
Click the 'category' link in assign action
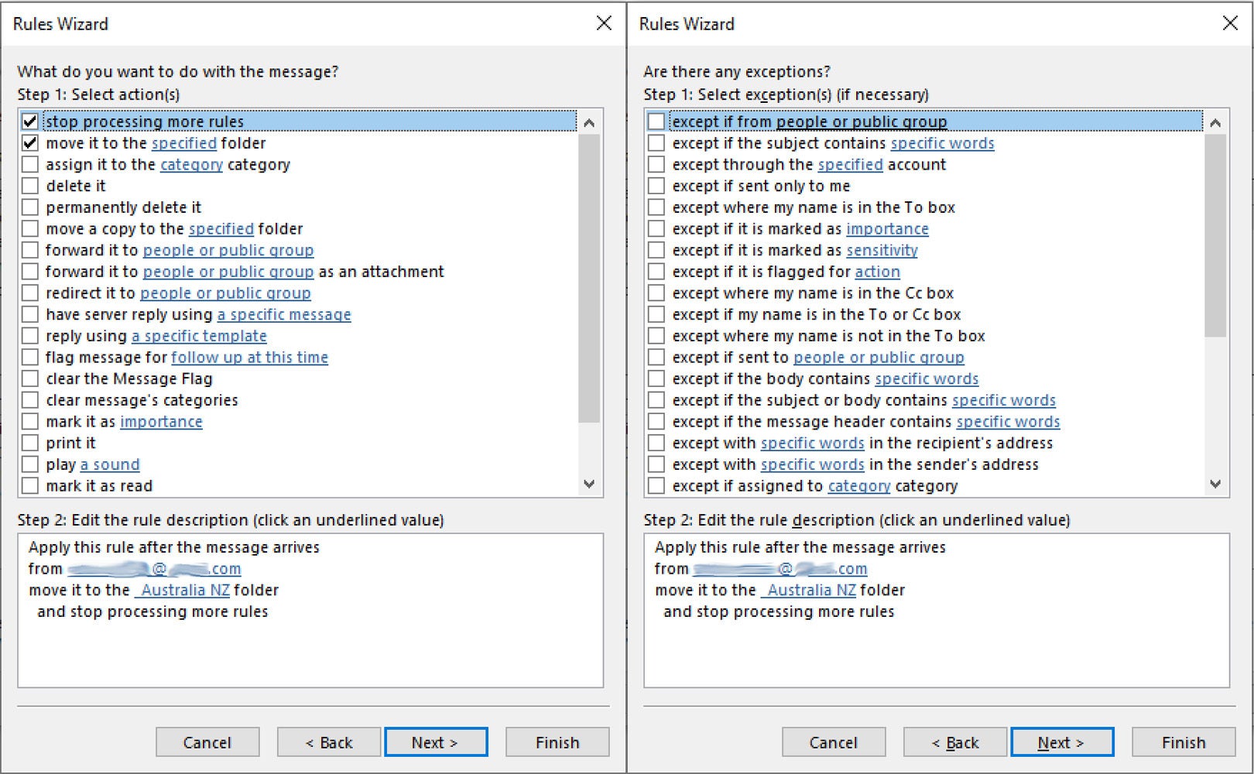[191, 165]
